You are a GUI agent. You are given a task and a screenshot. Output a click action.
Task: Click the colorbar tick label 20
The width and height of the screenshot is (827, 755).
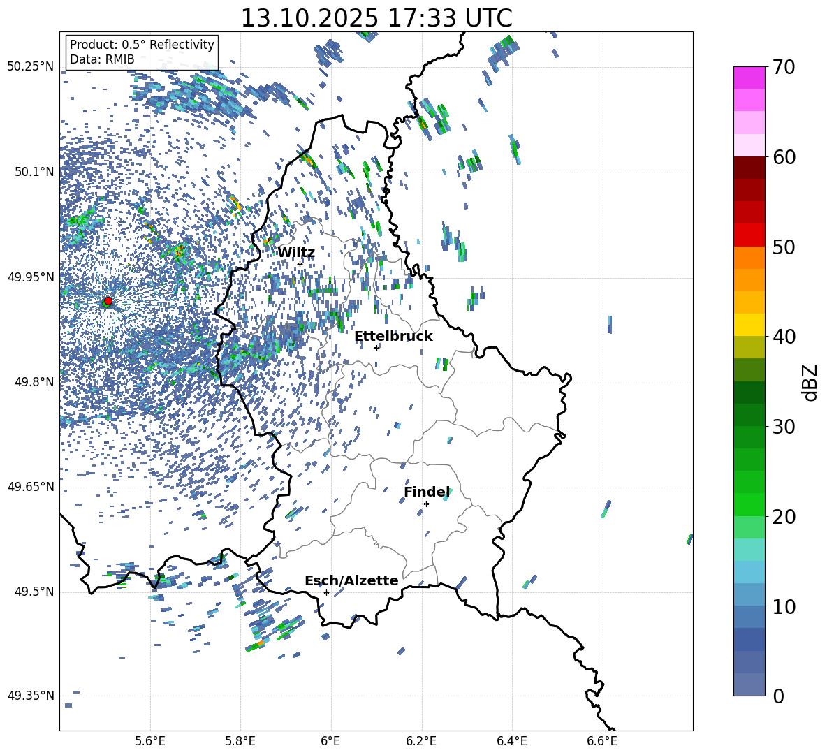click(785, 517)
